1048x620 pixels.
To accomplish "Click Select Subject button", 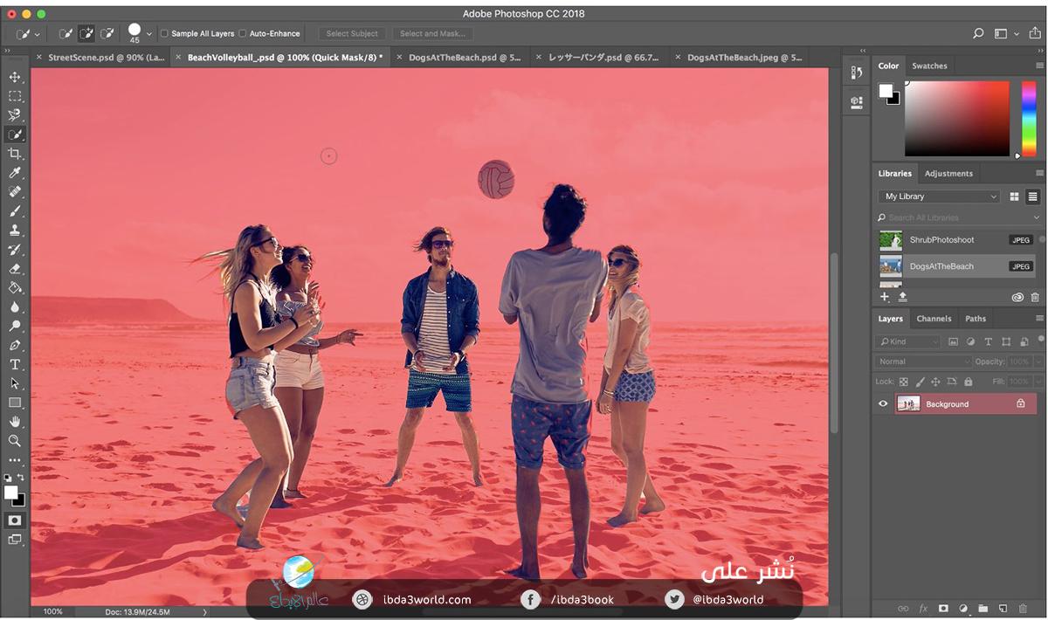I will coord(352,33).
